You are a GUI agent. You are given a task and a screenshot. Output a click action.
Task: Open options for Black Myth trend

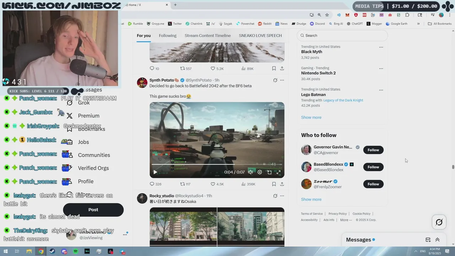click(381, 47)
